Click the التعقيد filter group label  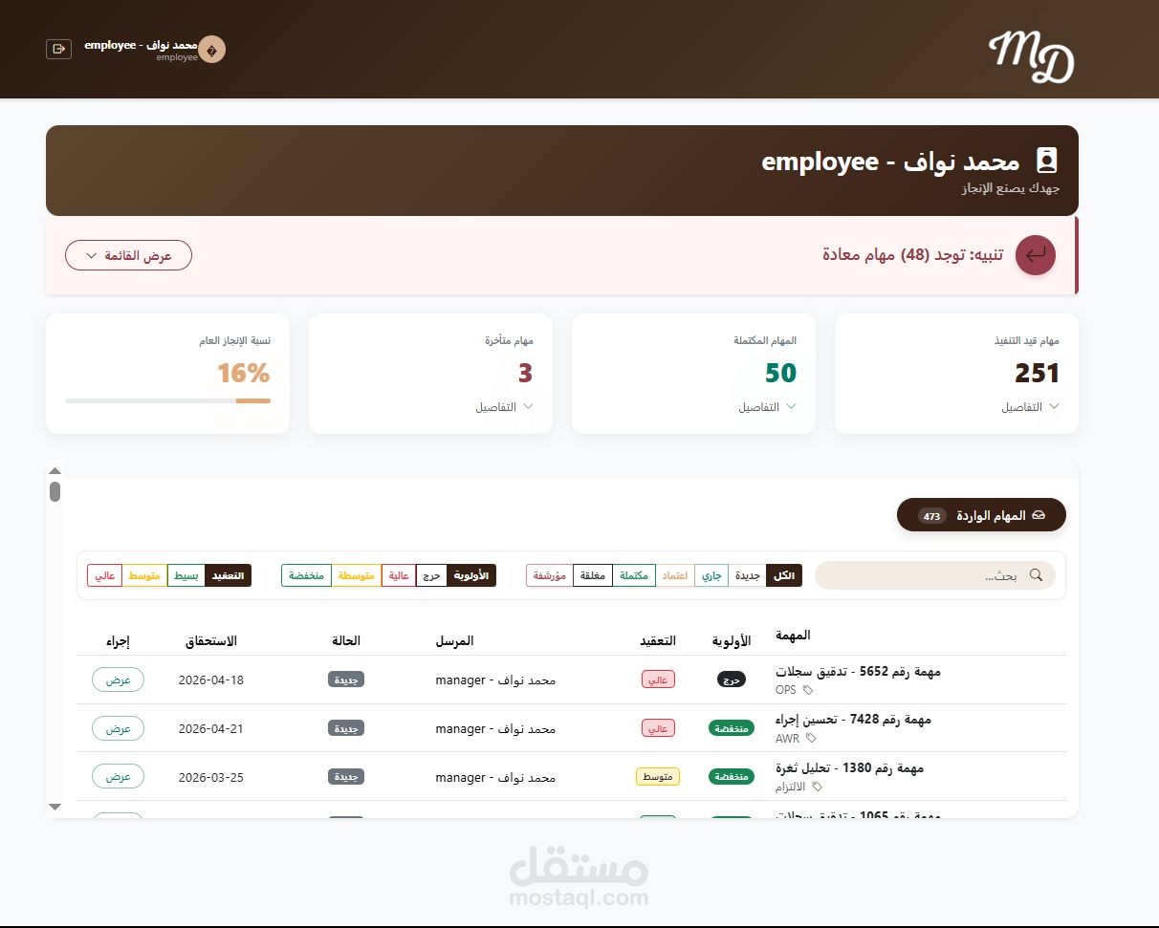[x=229, y=575]
